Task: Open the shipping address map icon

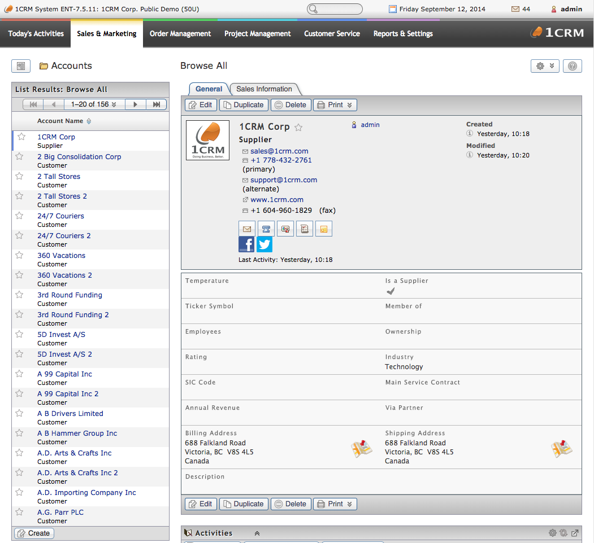Action: point(561,449)
